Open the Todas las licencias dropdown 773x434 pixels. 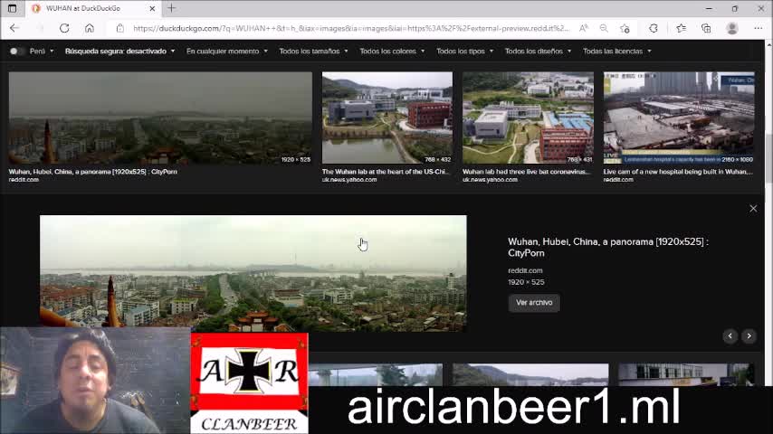pyautogui.click(x=616, y=52)
